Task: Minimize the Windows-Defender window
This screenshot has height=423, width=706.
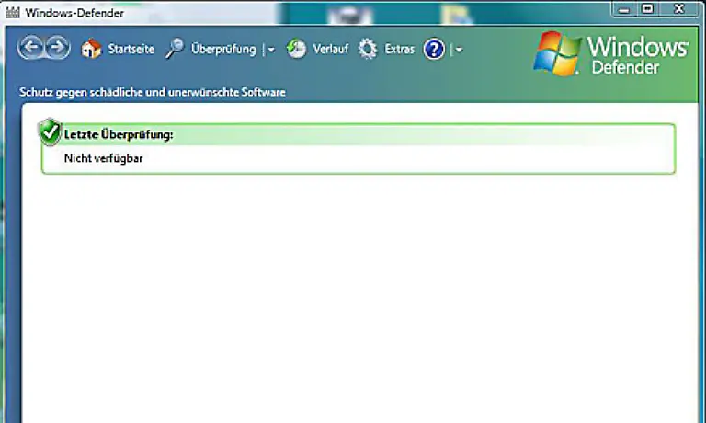Action: coord(624,9)
